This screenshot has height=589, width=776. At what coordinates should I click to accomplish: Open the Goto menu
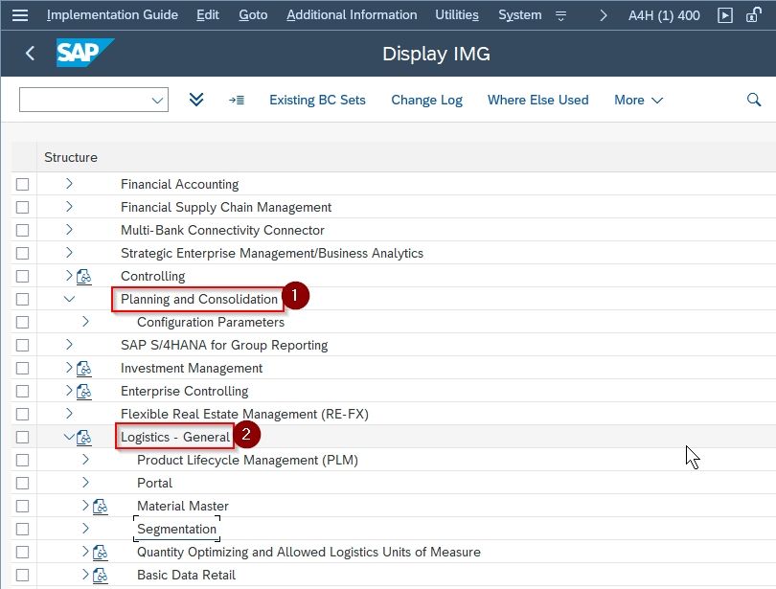point(253,15)
